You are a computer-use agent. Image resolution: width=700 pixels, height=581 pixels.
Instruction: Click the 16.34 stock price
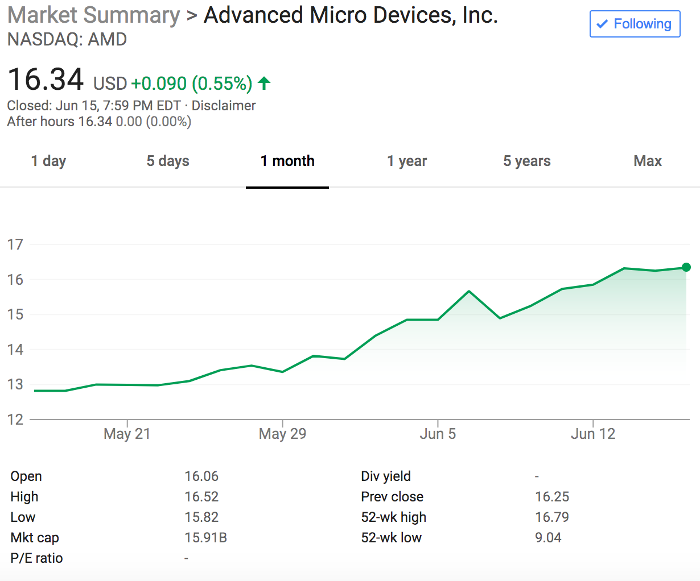tap(46, 79)
